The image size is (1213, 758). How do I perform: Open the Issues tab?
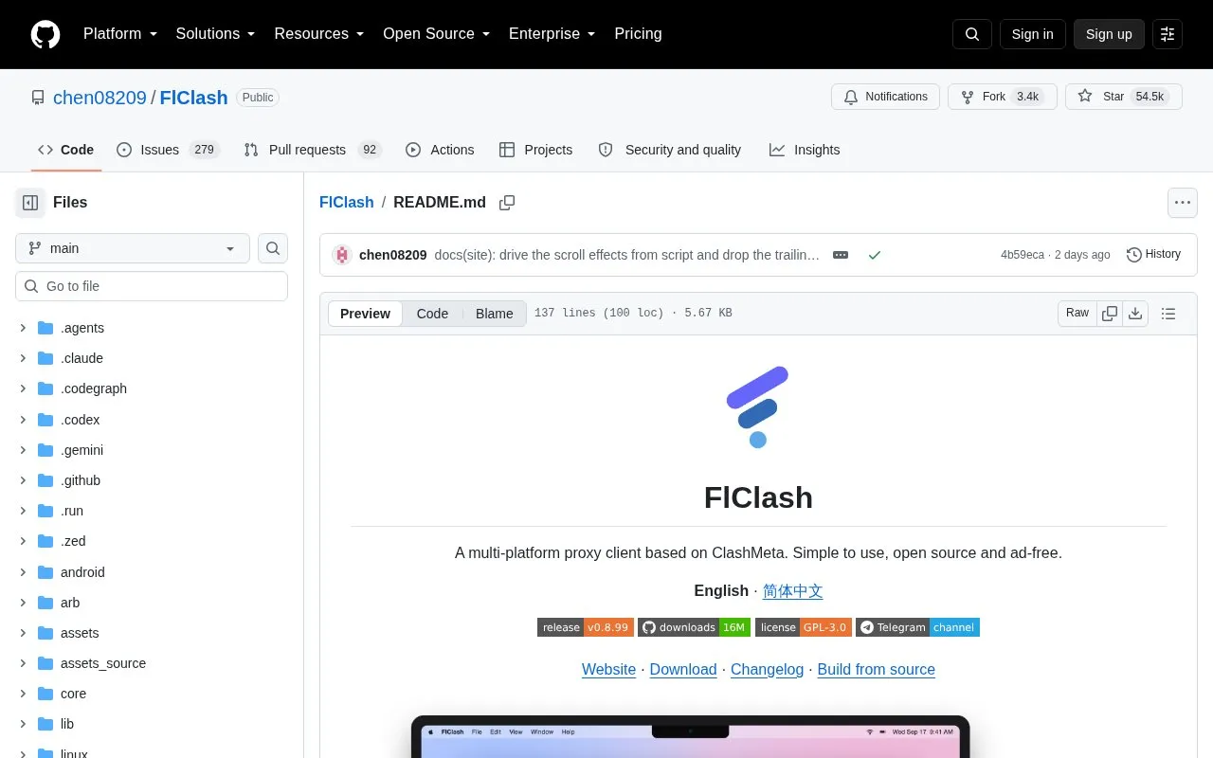(168, 150)
